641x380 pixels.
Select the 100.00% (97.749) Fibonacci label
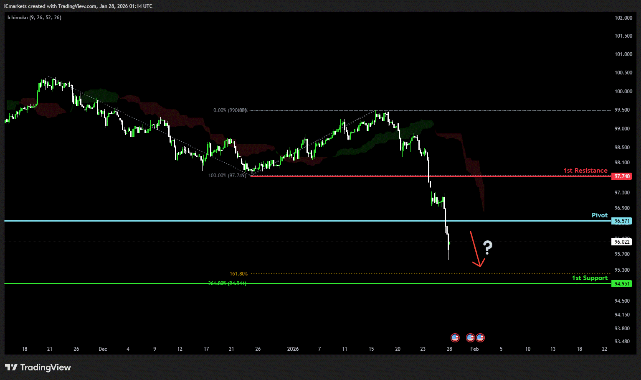[x=227, y=176]
